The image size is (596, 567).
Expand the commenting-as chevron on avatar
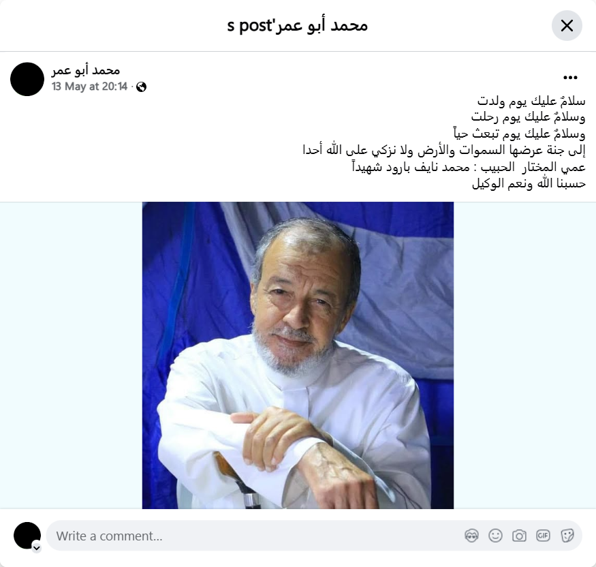click(37, 548)
